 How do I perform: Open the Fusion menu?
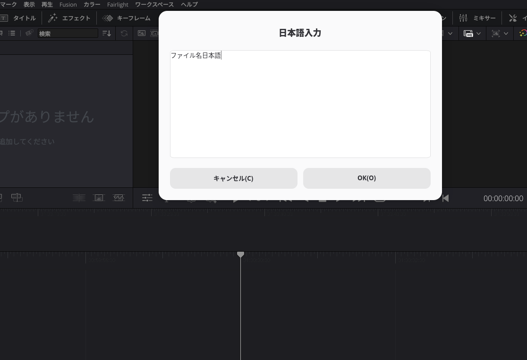point(68,4)
